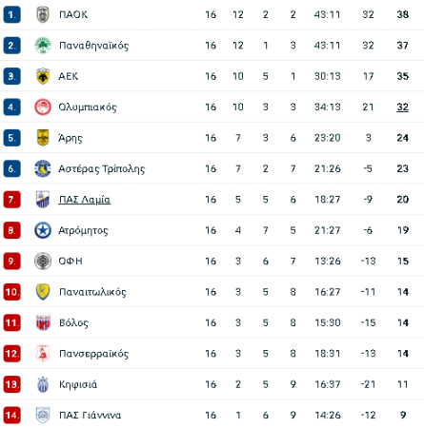
Task: Click the Παναθηναϊκός green clover logo
Action: tap(43, 46)
